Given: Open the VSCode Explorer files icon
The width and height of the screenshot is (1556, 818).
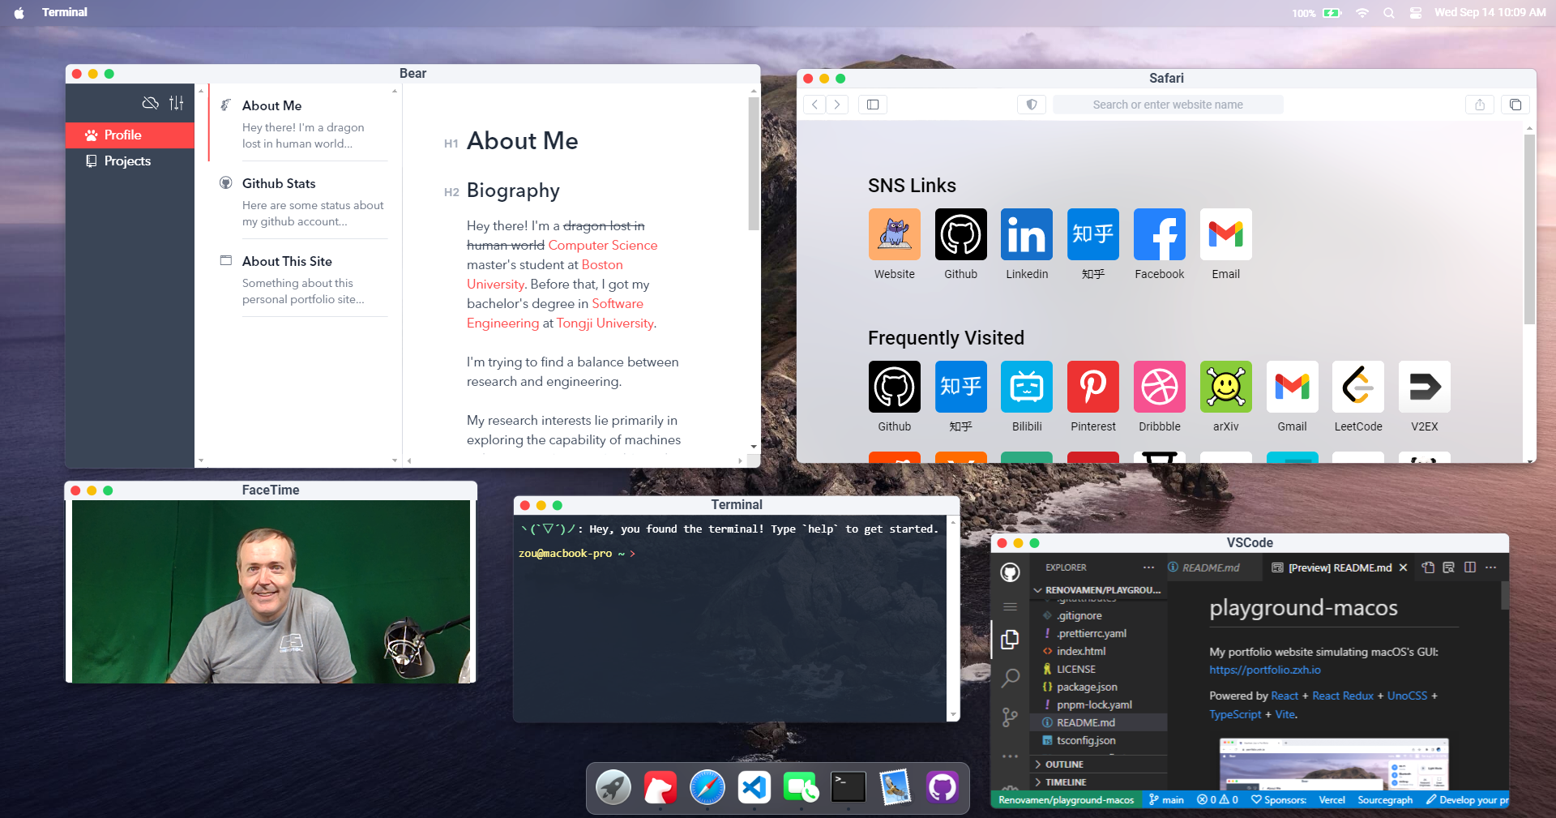Looking at the screenshot, I should (x=1010, y=639).
